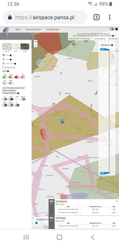Toggle ATZ zones switch
Image resolution: width=119 pixels, height=245 pixels.
[x=23, y=77]
